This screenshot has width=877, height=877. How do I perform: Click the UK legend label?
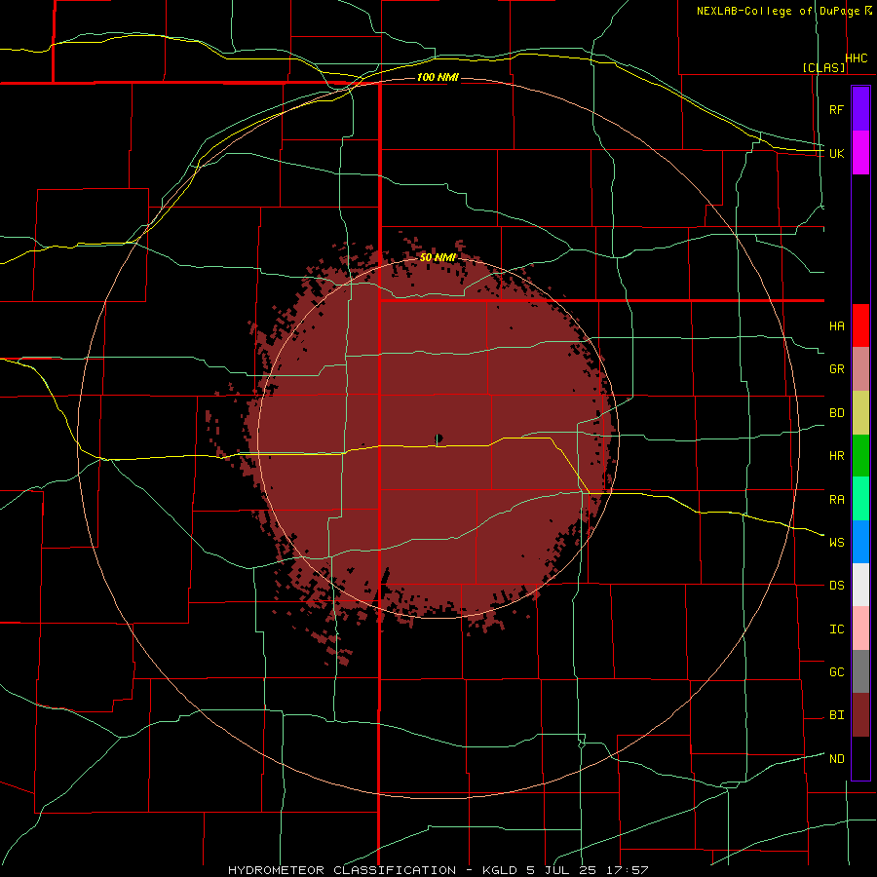(x=837, y=153)
